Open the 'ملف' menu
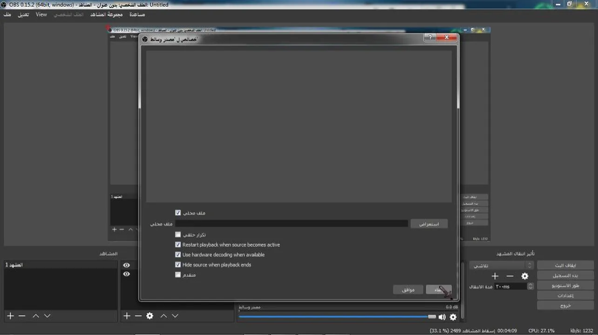This screenshot has width=598, height=335. point(7,14)
